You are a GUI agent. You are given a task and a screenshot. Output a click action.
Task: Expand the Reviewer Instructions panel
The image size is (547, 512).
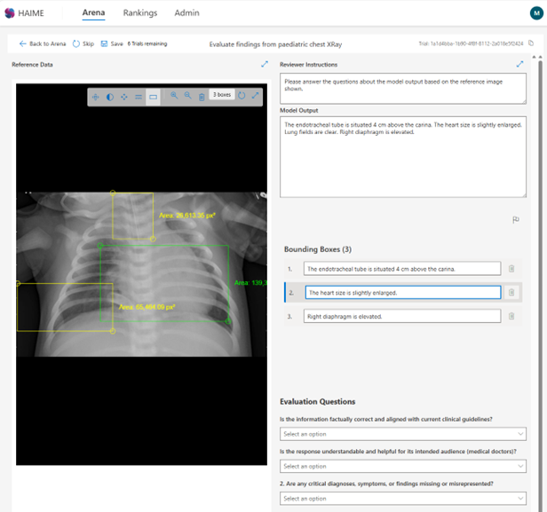[519, 64]
